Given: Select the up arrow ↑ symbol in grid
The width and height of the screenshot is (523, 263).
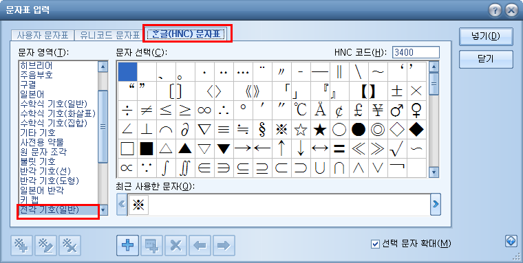Looking at the screenshot, I should click(x=281, y=149).
